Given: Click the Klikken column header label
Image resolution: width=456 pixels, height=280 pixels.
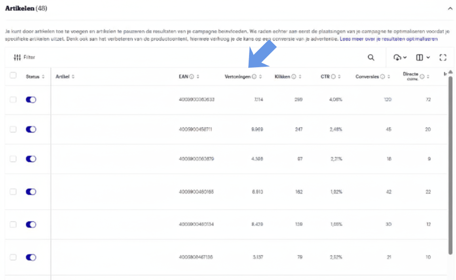Looking at the screenshot, I should click(x=282, y=77).
